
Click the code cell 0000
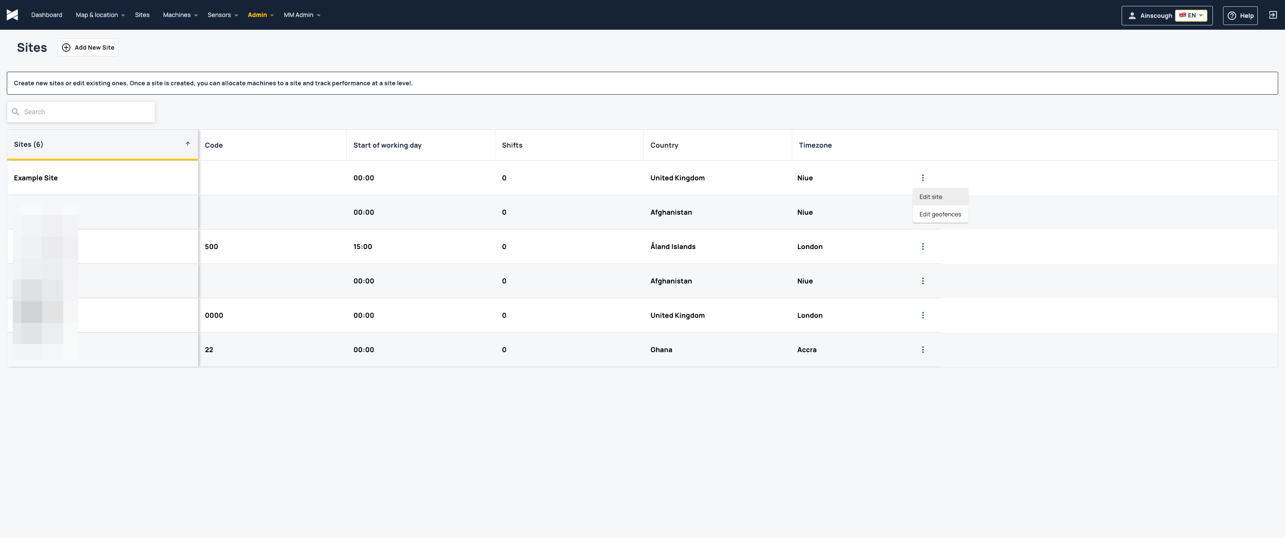[x=214, y=316]
